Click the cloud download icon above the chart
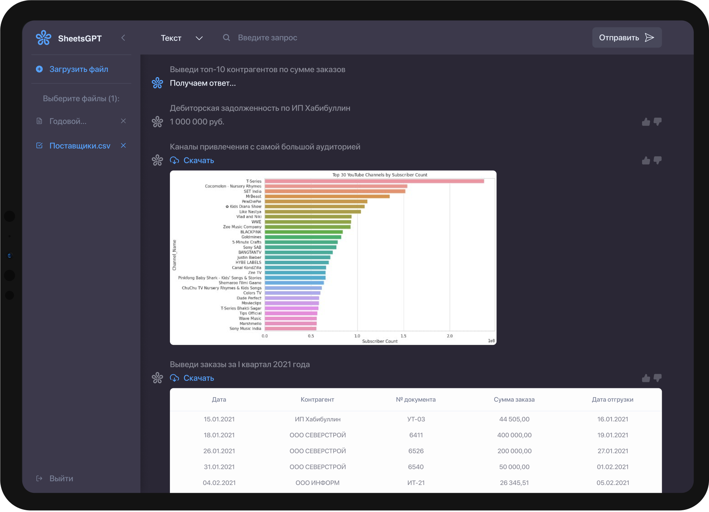The height and width of the screenshot is (512, 709). (x=175, y=161)
